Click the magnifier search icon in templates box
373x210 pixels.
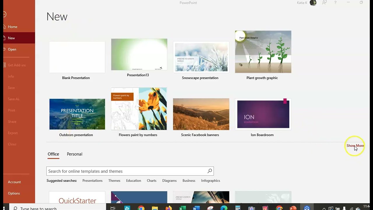tap(210, 171)
